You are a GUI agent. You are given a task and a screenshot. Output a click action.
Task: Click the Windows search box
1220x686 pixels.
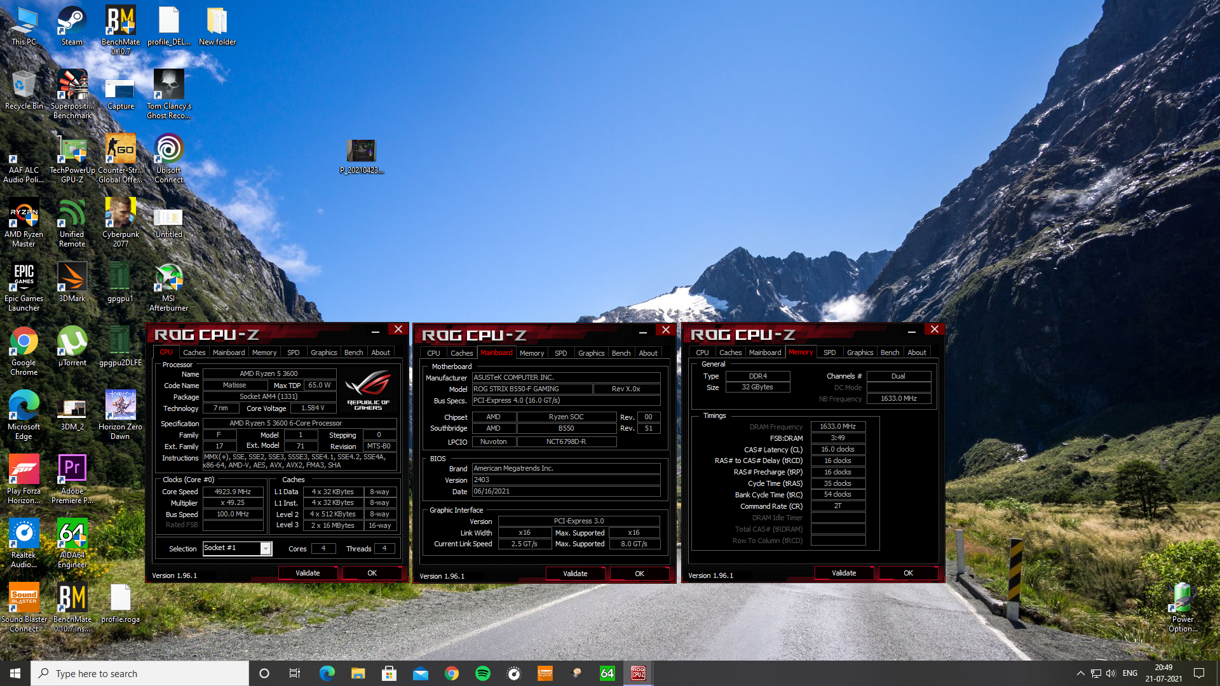(140, 673)
